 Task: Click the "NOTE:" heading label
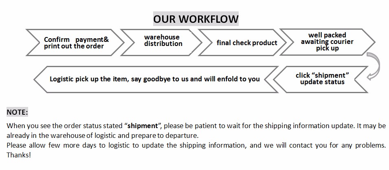17,112
